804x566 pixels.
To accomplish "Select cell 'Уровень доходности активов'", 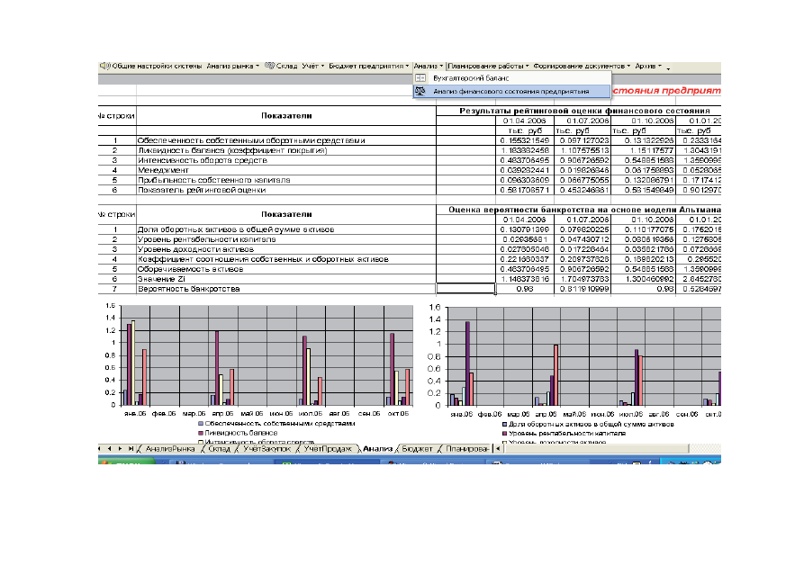I will tap(286, 249).
